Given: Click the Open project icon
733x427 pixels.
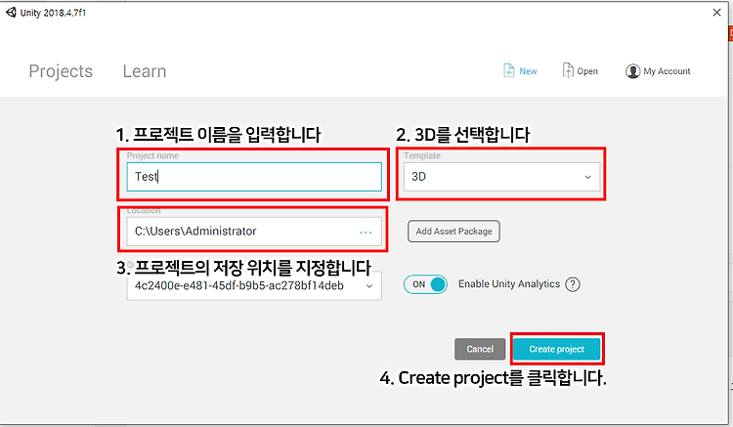Looking at the screenshot, I should (x=568, y=70).
